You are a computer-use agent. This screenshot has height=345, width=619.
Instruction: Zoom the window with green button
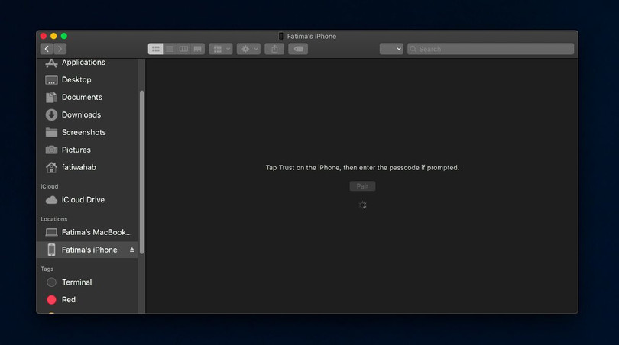coord(64,37)
